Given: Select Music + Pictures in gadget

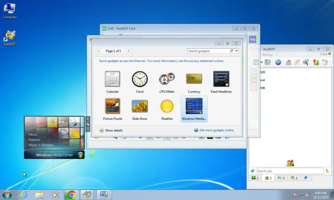Looking at the screenshot, I should tap(41, 145).
